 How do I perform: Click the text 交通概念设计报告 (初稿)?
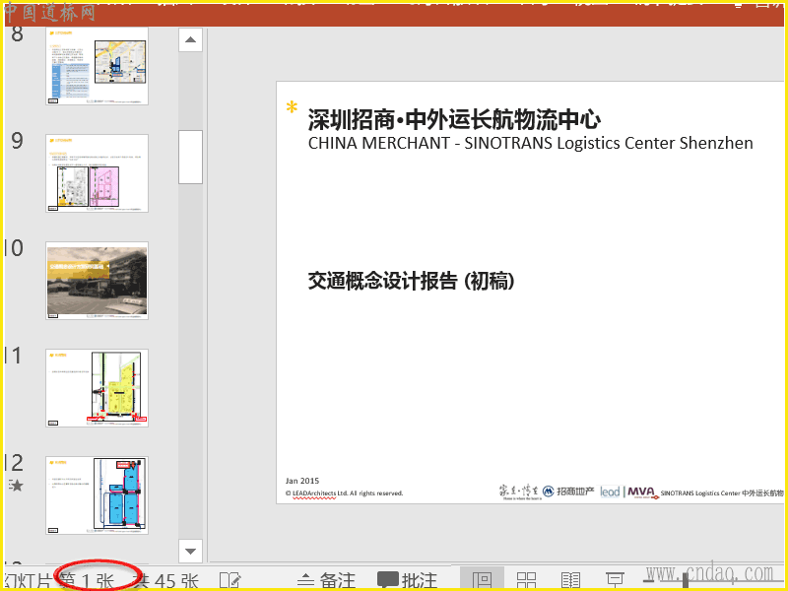[411, 281]
